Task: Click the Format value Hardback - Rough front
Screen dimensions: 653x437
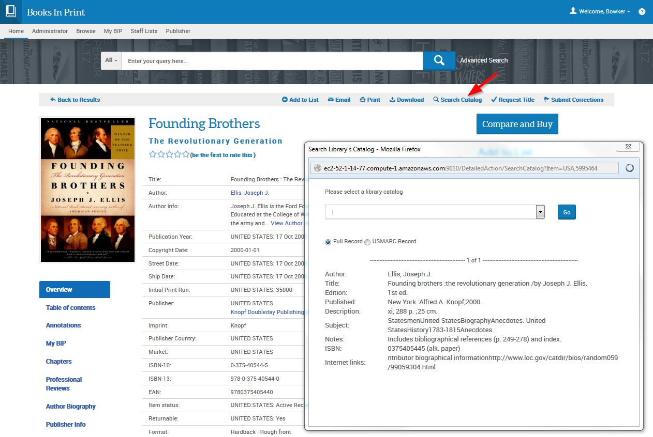Action: coord(261,432)
